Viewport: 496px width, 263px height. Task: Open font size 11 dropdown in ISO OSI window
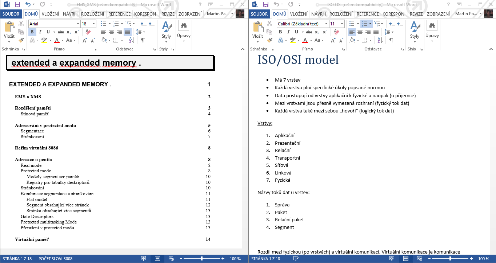coord(342,24)
